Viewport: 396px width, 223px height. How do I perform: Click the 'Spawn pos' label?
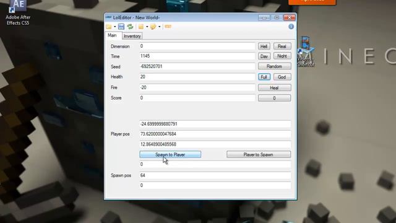pos(121,175)
